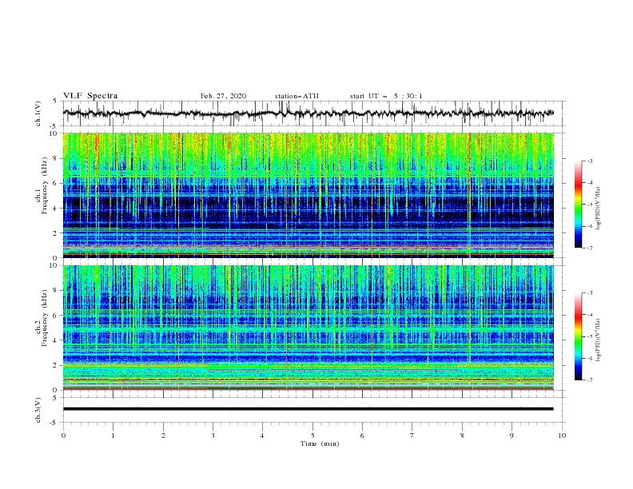This screenshot has height=489, width=633.
Task: Click the "-6" tick on ch.2 colorbar
Action: click(589, 358)
